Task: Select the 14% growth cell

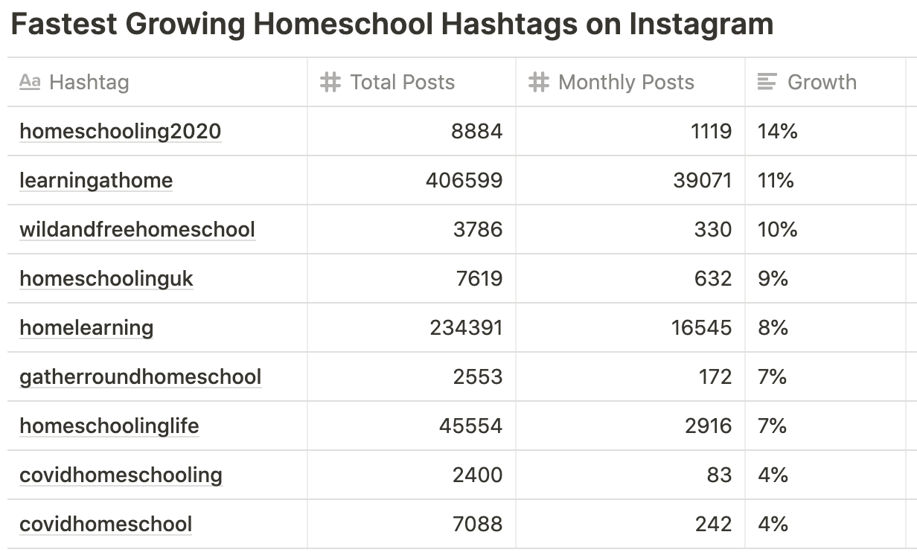Action: [825, 131]
